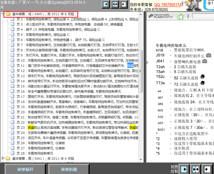
Task: Select 基本装备, 低 (AW0) folder row
Action: (x=43, y=14)
